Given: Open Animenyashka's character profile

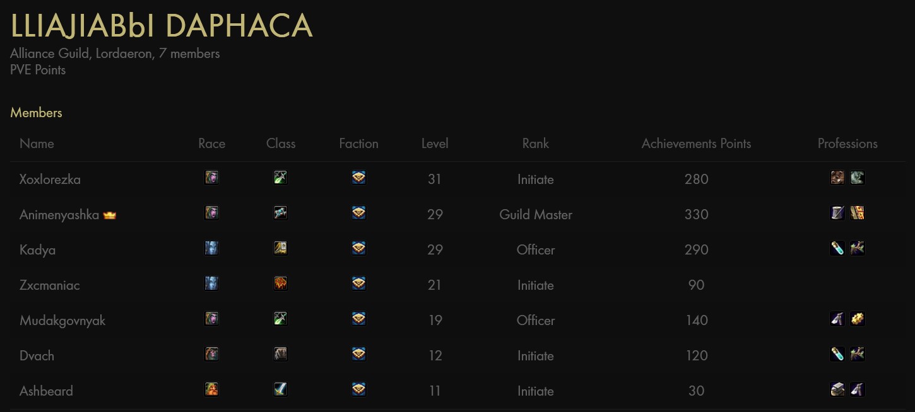Looking at the screenshot, I should 59,215.
